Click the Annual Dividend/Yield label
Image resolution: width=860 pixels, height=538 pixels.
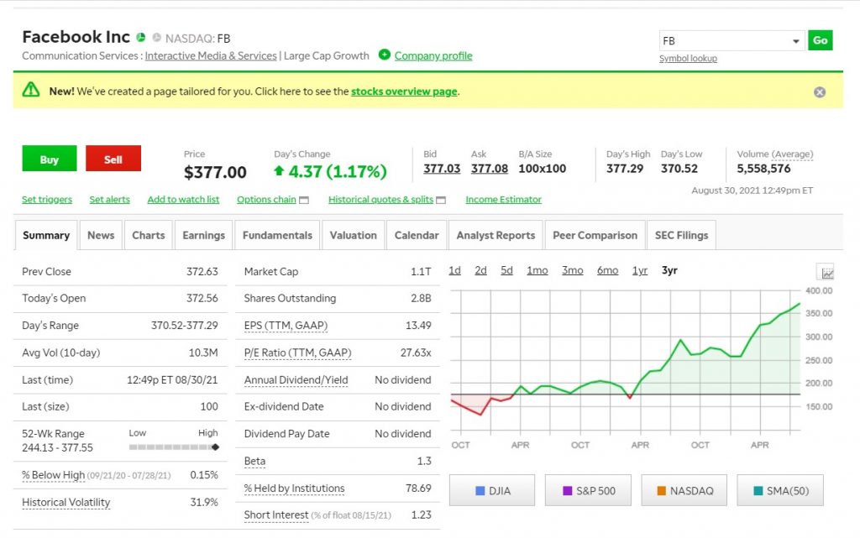click(x=296, y=380)
